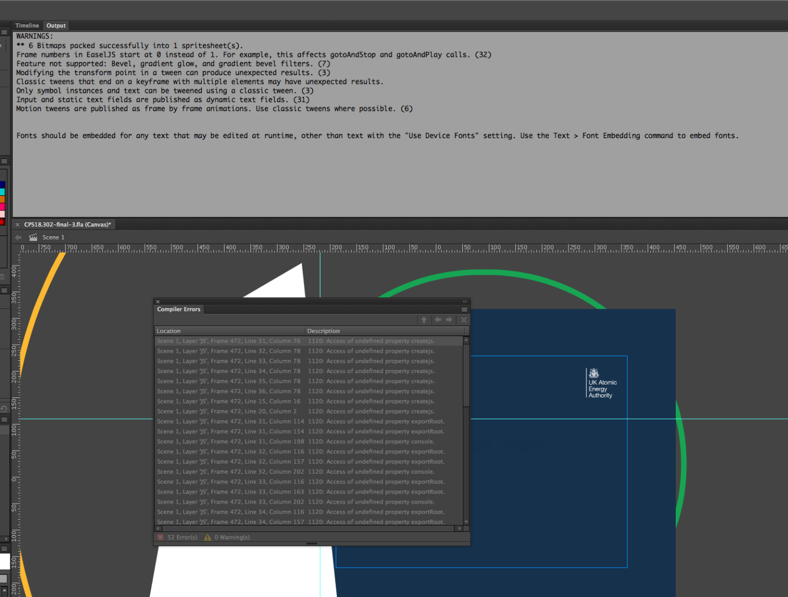This screenshot has height=597, width=788.
Task: Go to next compiler error
Action: [x=449, y=320]
